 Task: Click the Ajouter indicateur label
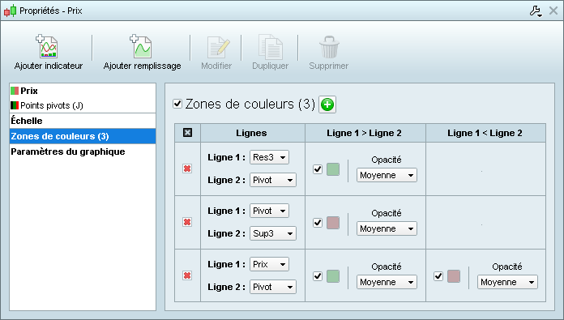49,66
